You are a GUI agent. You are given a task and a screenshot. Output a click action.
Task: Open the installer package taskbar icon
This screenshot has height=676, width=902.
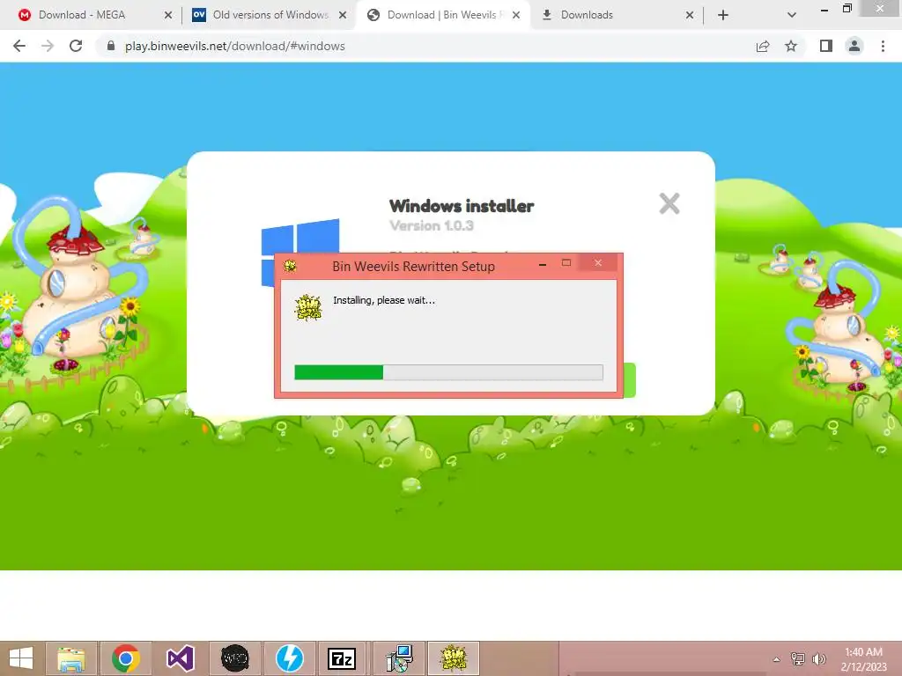coord(399,658)
